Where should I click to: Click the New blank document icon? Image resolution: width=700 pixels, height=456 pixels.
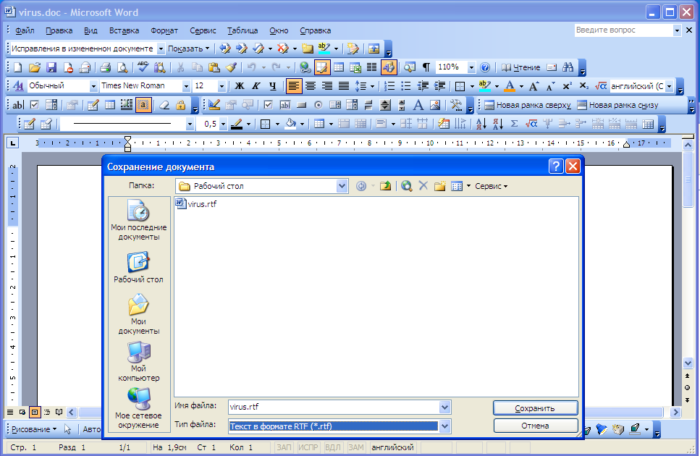click(18, 67)
